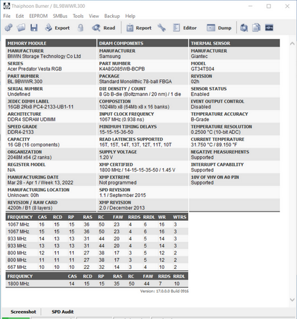This screenshot has height=319, width=297.
Task: Click the Dump toolbar button
Action: click(x=219, y=28)
